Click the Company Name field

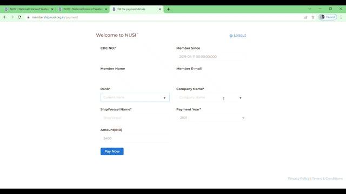(211, 98)
